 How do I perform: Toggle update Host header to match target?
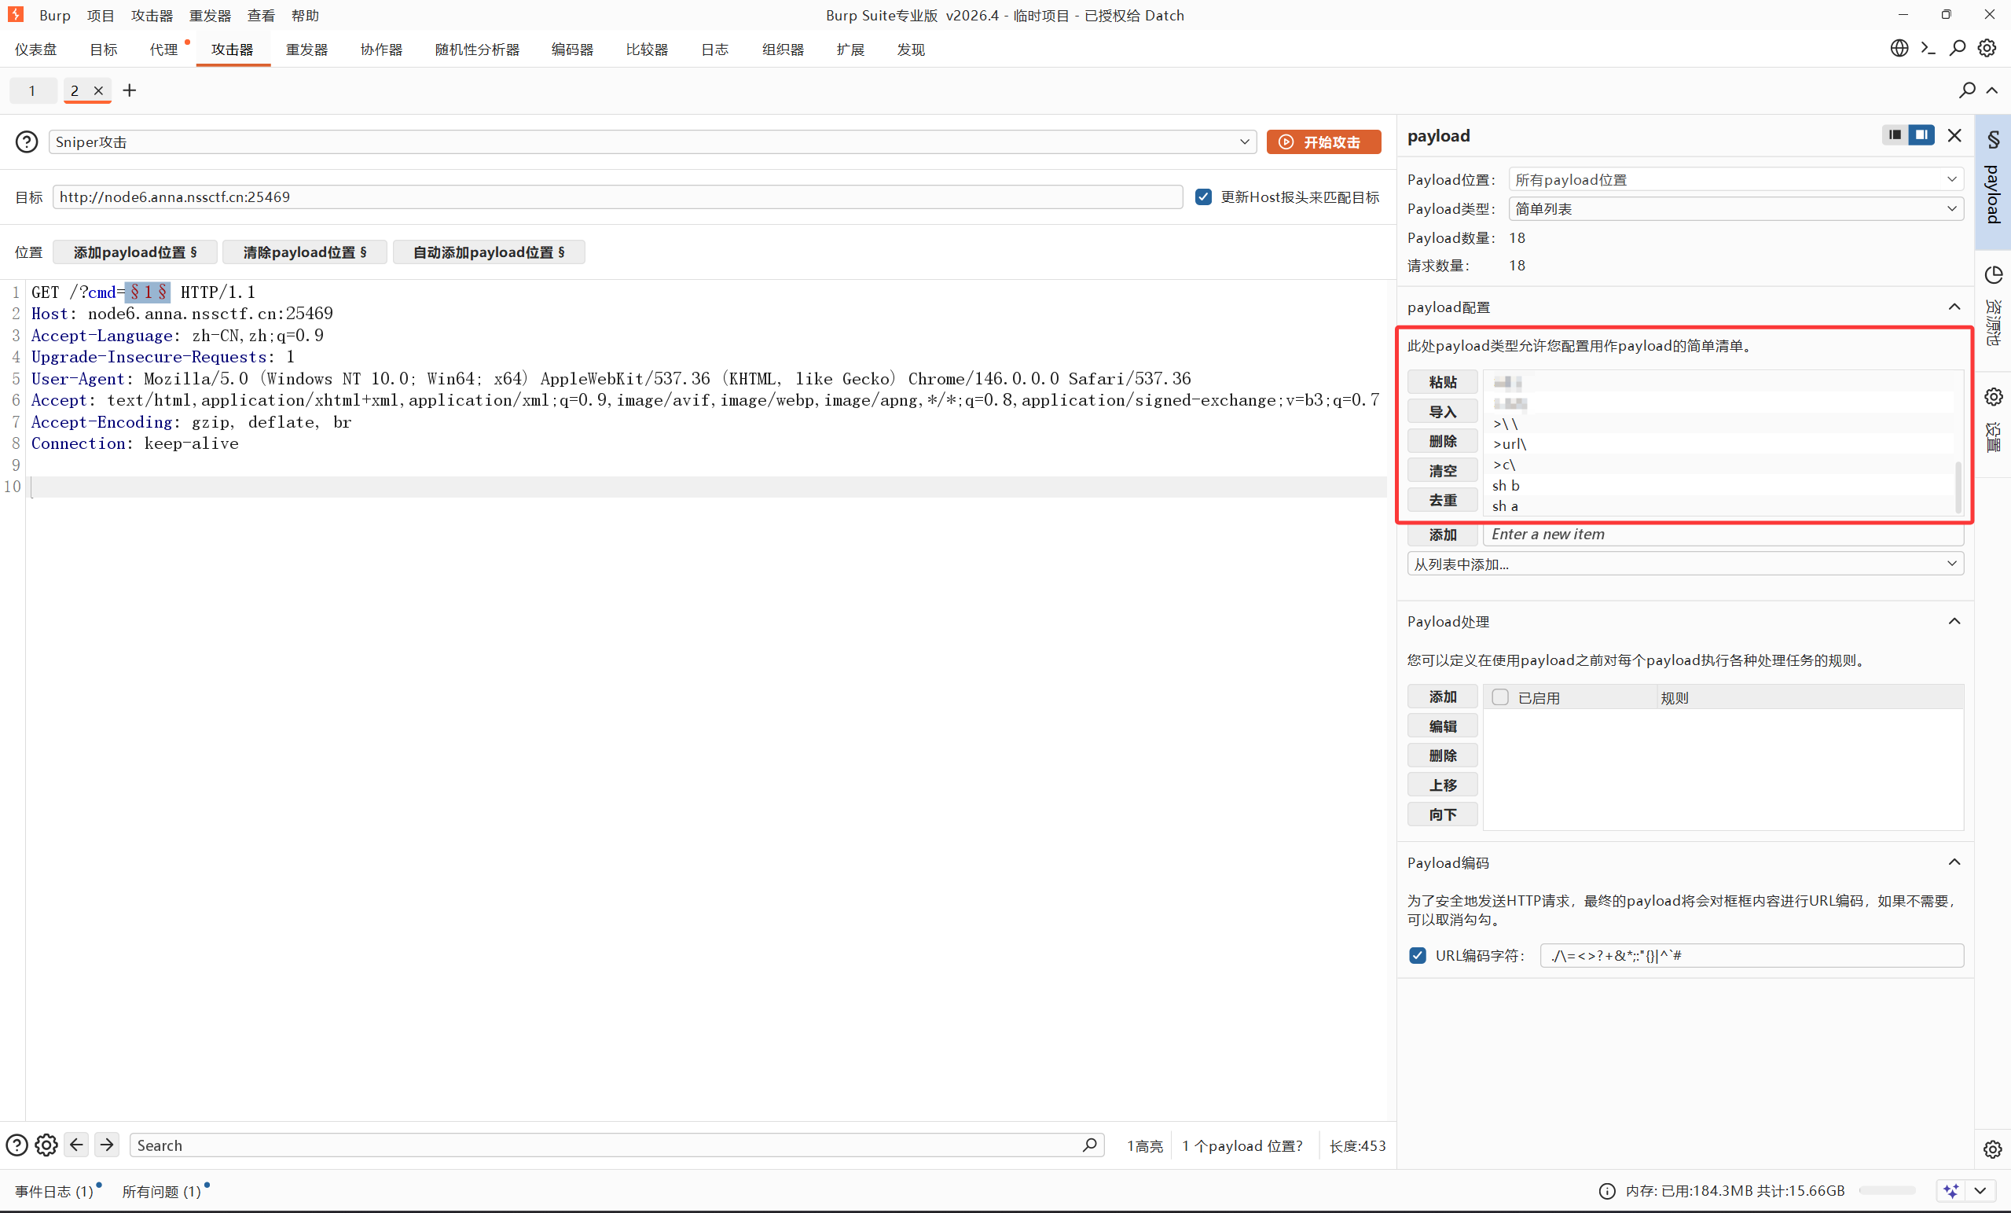(1204, 197)
